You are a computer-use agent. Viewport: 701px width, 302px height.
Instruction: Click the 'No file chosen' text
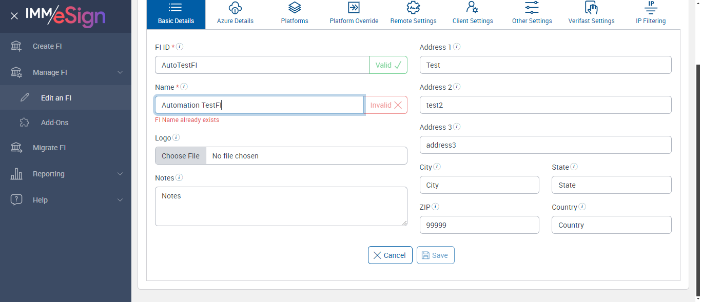(x=235, y=156)
